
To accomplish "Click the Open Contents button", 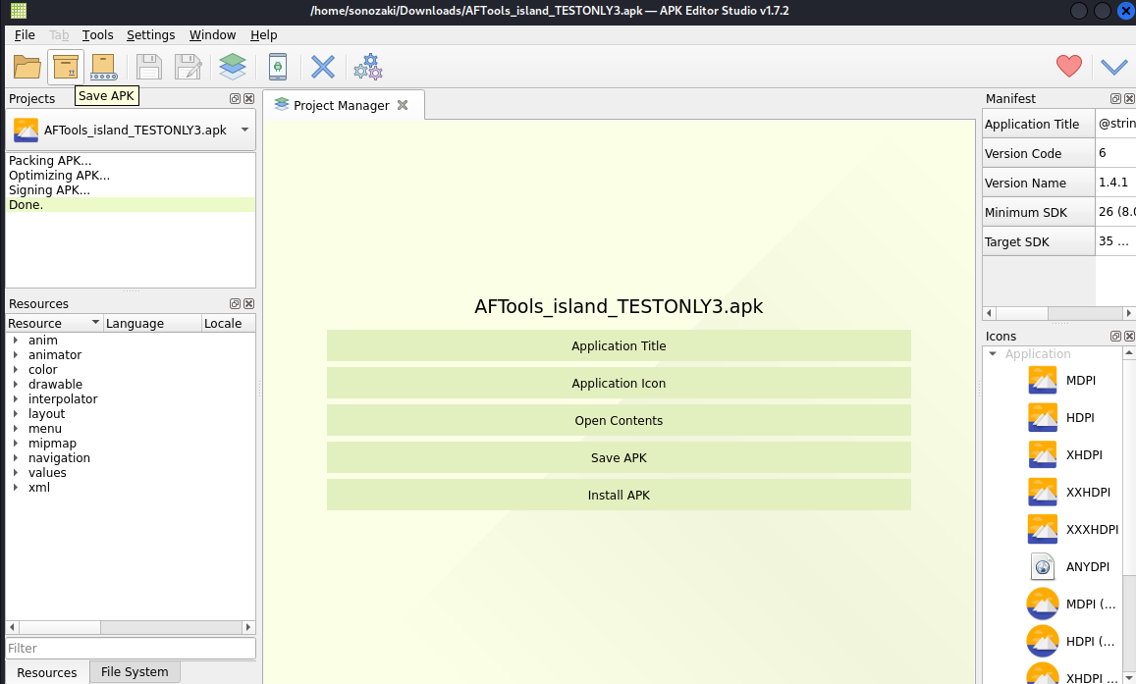I will point(619,421).
